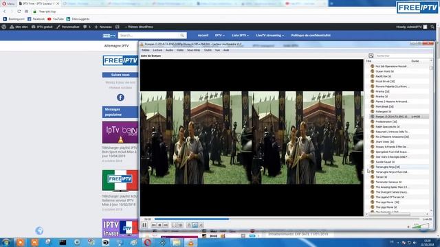The height and width of the screenshot is (247, 440).
Task: Select playlist item Terminator Genesus 3d
Action: [388, 183]
